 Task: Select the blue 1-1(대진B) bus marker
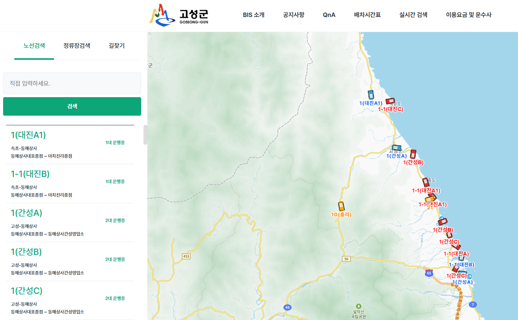[461, 259]
